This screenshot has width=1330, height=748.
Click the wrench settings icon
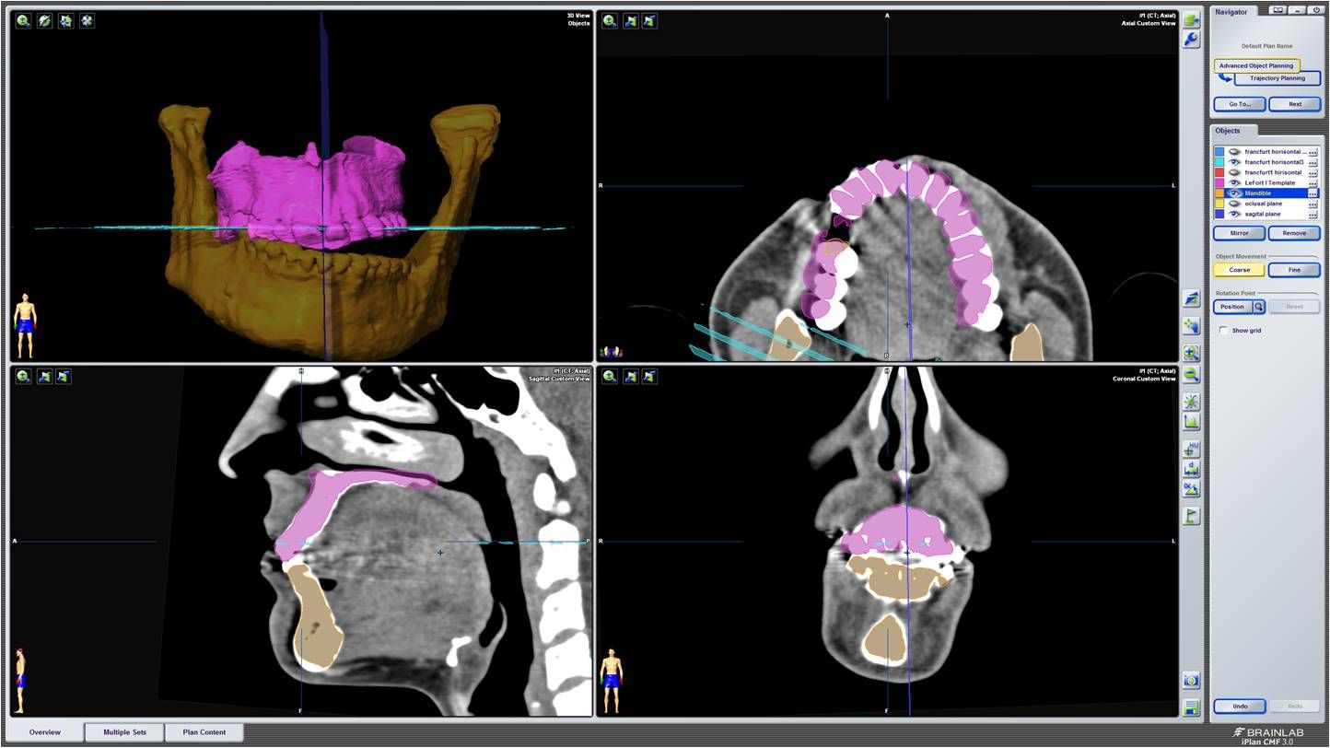[1191, 40]
